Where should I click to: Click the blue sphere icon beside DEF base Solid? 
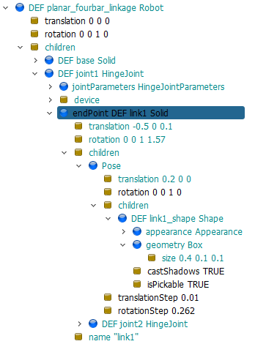point(49,60)
